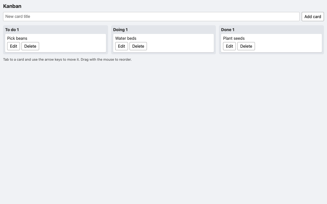Click the Add card button
Screen dimensions: 327x204
tap(313, 17)
